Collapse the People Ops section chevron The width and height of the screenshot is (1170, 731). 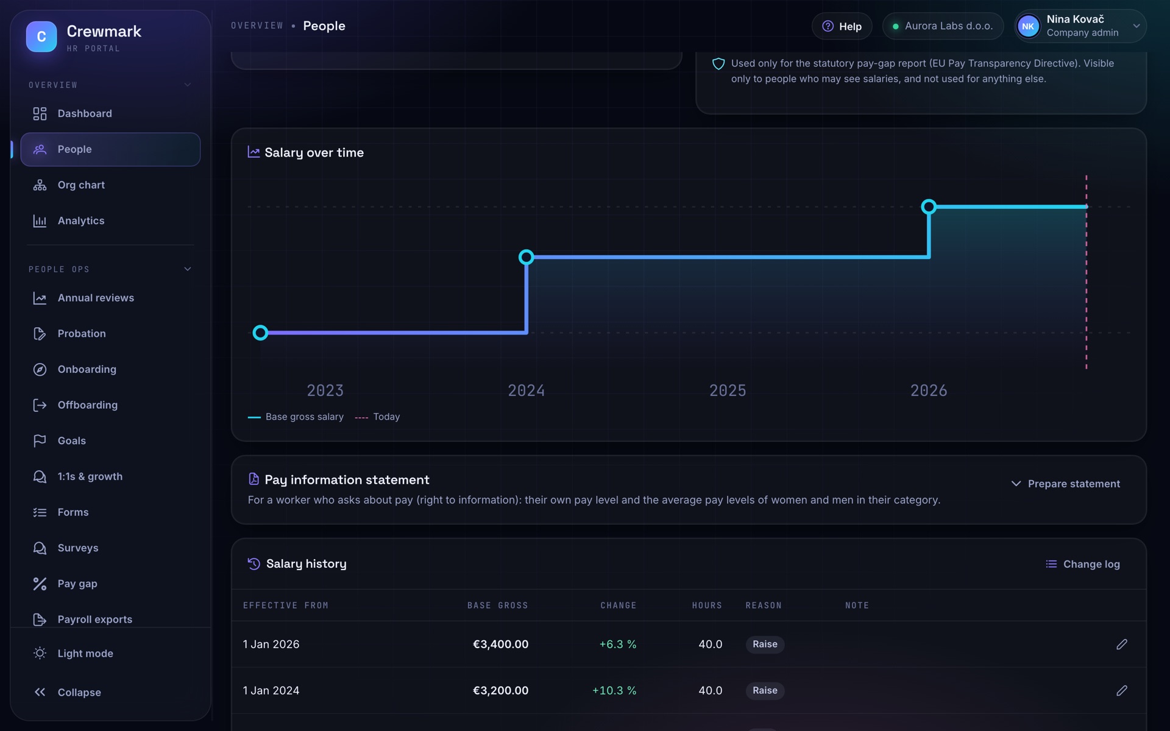point(188,269)
